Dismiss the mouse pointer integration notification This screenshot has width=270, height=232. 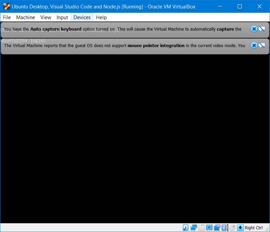[x=254, y=45]
